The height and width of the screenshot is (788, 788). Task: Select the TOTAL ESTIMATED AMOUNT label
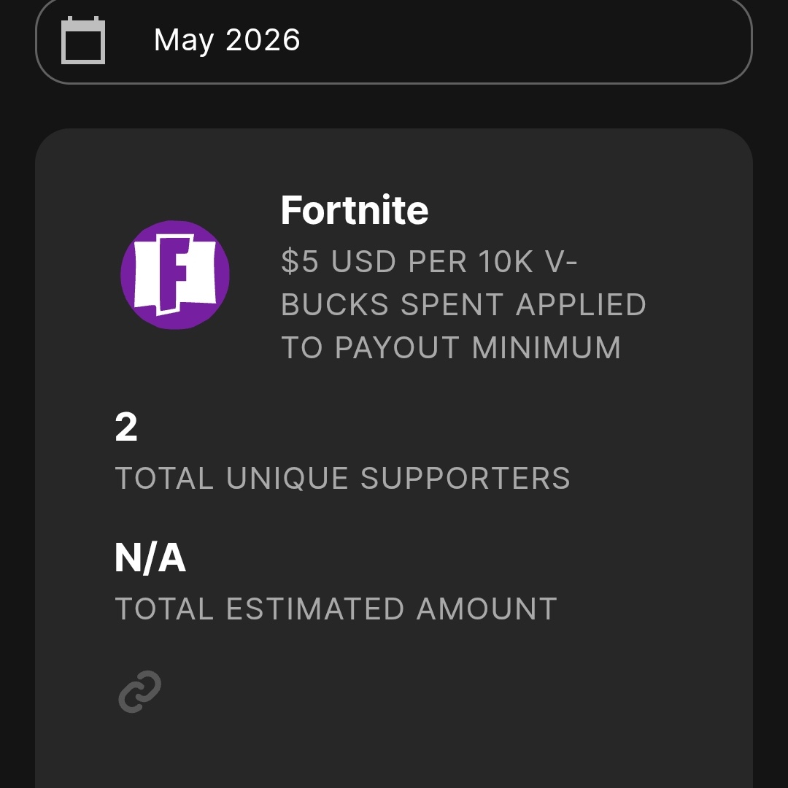coord(336,609)
